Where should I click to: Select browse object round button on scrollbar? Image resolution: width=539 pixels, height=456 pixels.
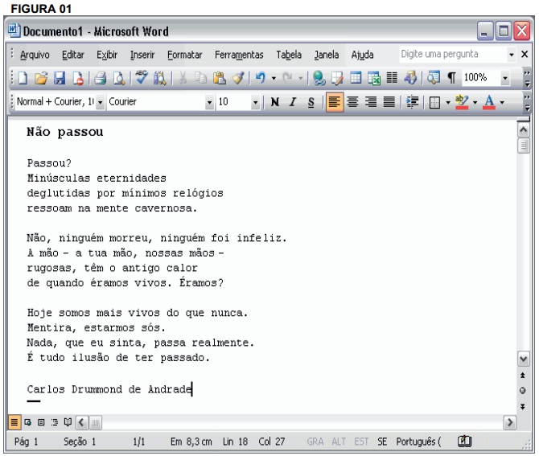pos(522,391)
